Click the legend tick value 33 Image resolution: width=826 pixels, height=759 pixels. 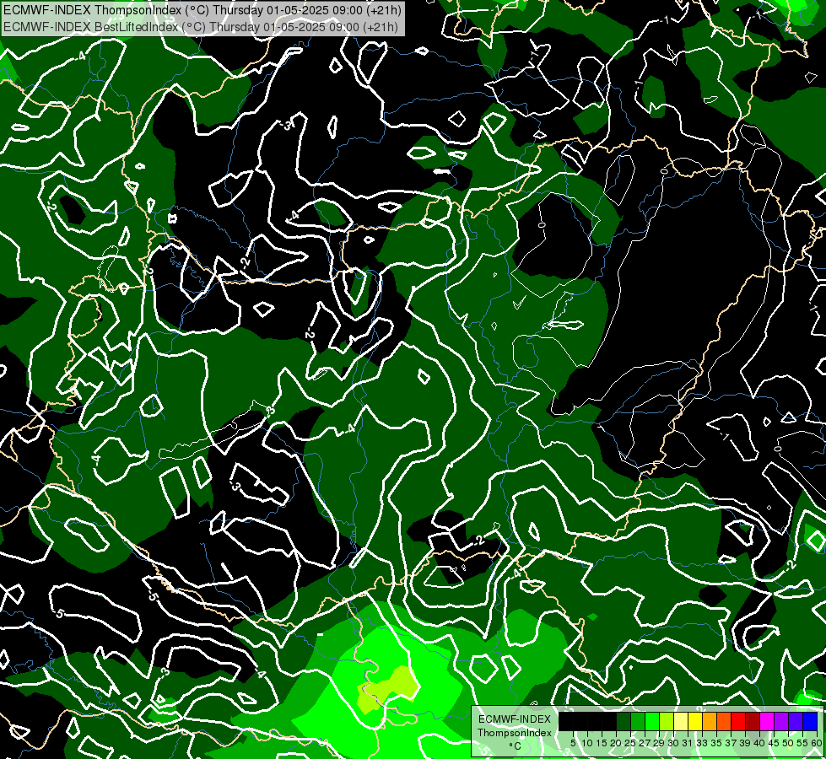[x=702, y=743]
